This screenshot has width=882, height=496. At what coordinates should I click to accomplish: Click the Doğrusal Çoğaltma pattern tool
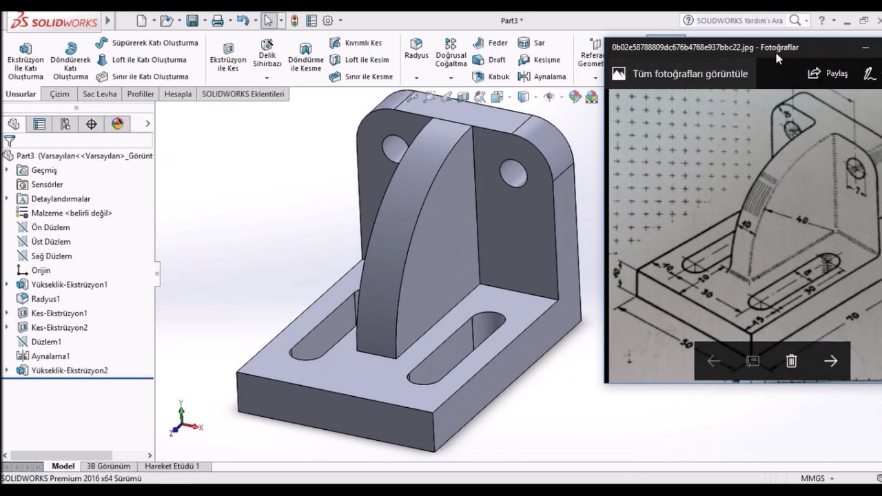tap(451, 52)
